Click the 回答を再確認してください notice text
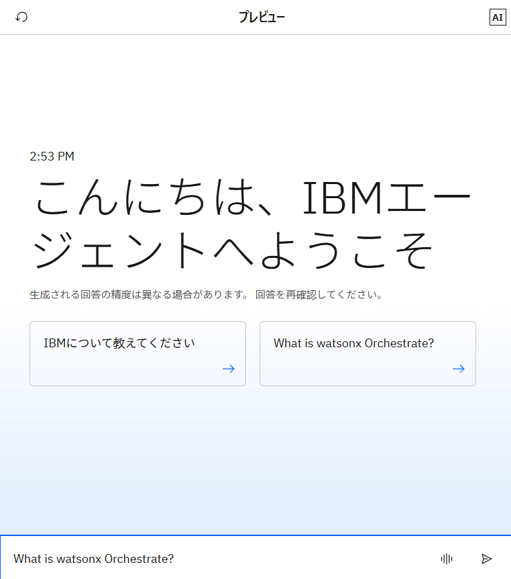This screenshot has width=511, height=579. point(319,295)
